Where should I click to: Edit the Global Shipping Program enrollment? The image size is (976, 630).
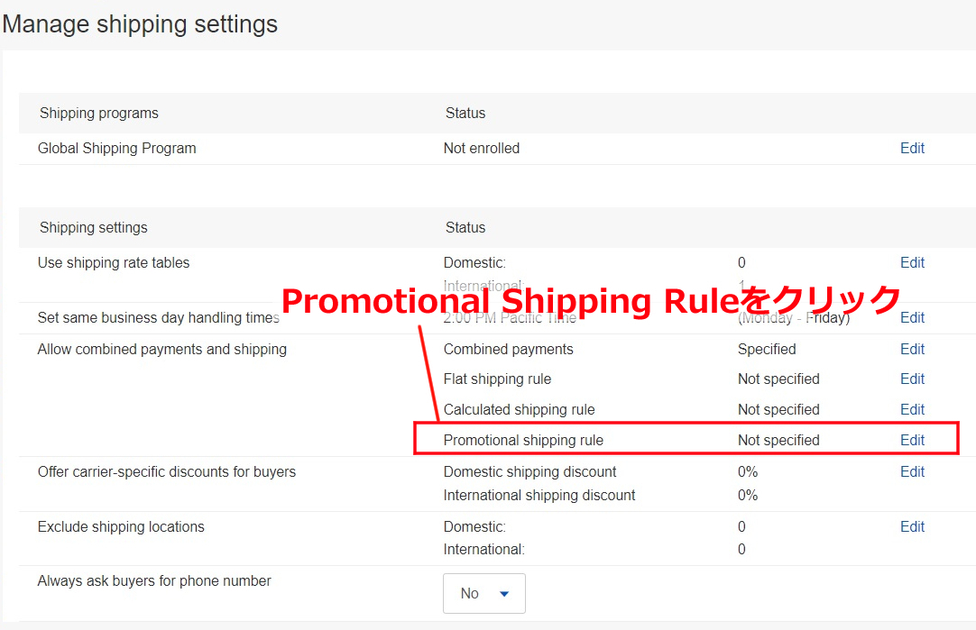[x=912, y=148]
